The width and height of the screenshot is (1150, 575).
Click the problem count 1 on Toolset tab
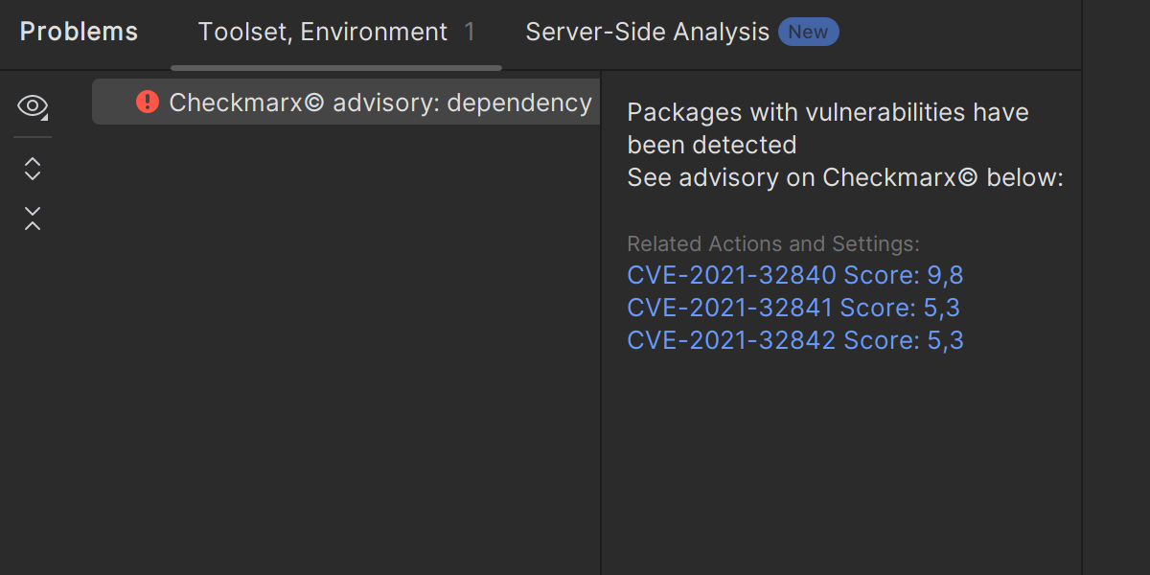(470, 32)
